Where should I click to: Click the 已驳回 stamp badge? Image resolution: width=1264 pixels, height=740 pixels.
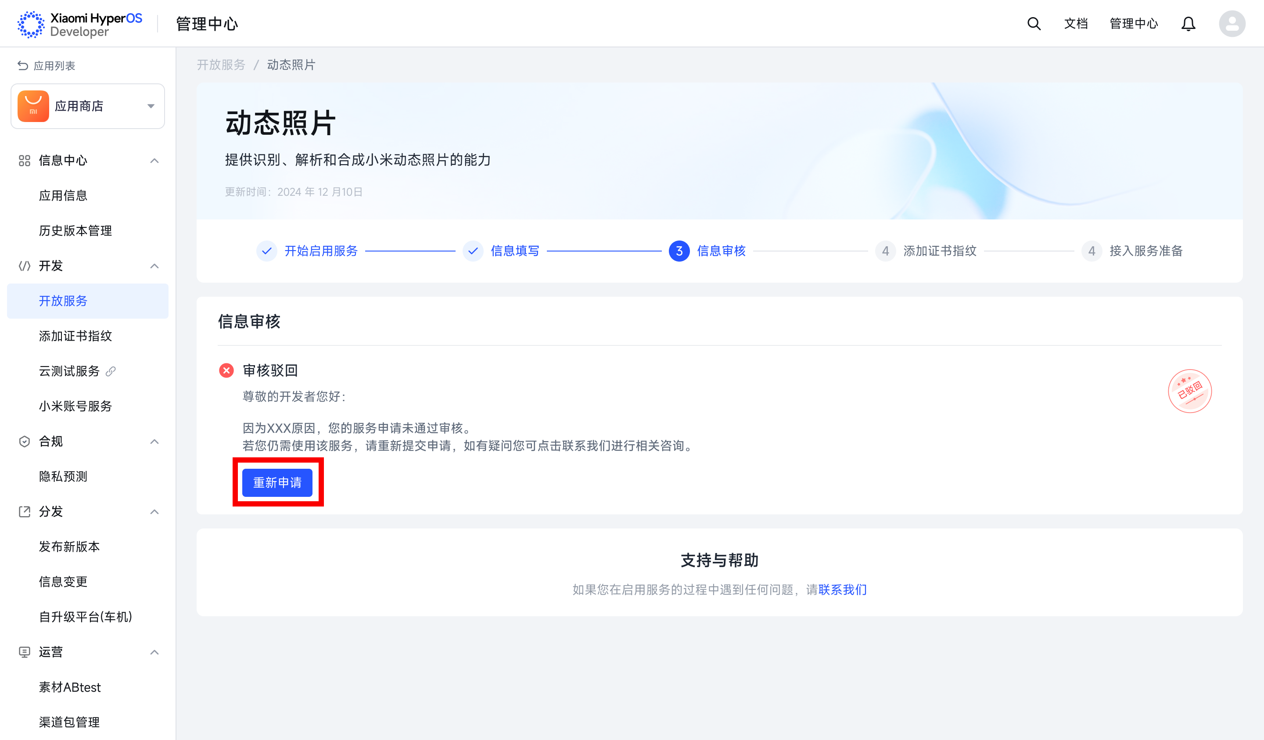coord(1190,391)
